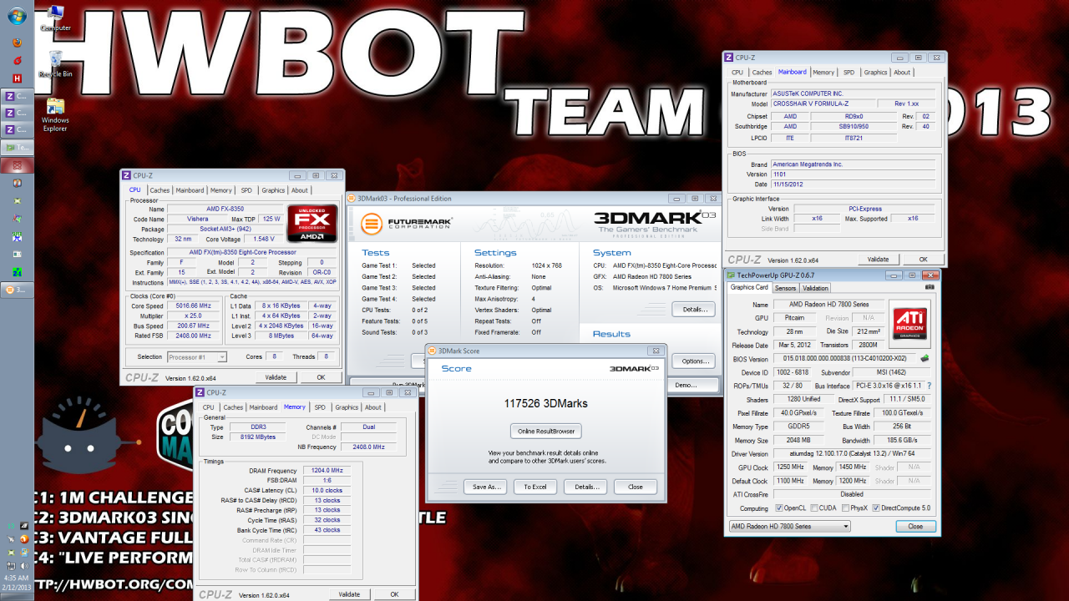Toggle the DirectCompute 5.0 checkbox
1069x601 pixels.
[878, 508]
